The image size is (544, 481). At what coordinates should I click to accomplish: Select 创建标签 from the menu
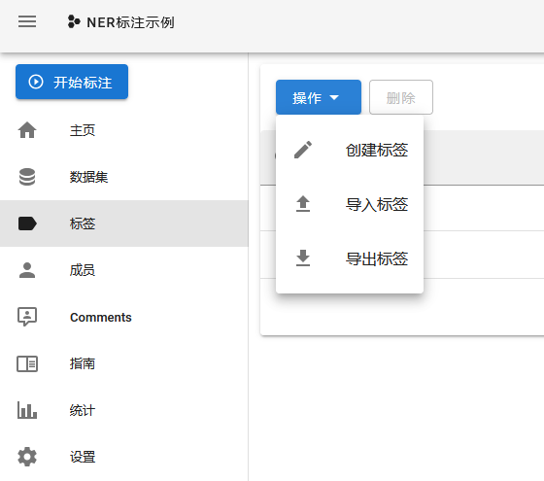coord(350,150)
